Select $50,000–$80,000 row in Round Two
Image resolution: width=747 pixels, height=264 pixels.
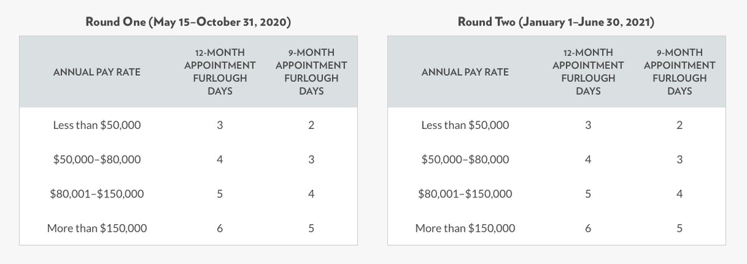557,159
